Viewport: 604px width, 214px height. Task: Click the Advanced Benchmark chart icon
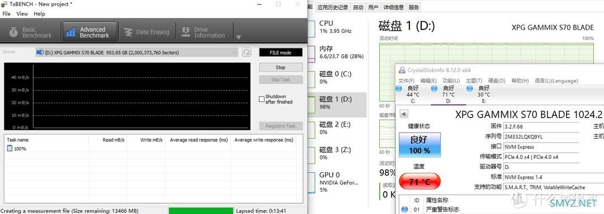[70, 32]
